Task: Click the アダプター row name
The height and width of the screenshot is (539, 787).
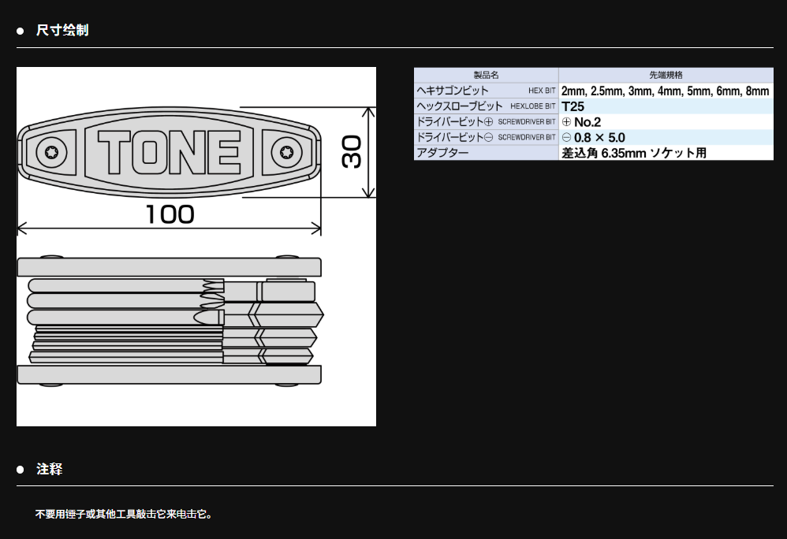Action: pos(442,152)
